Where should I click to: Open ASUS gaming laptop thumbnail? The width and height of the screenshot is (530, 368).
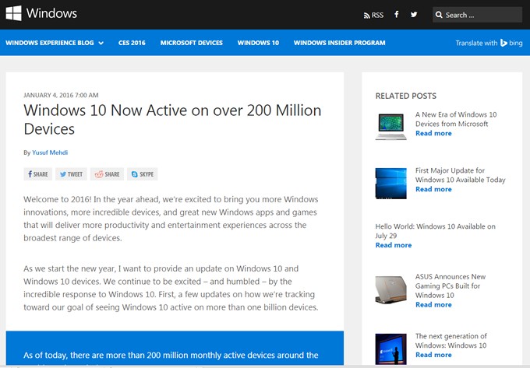coord(390,289)
